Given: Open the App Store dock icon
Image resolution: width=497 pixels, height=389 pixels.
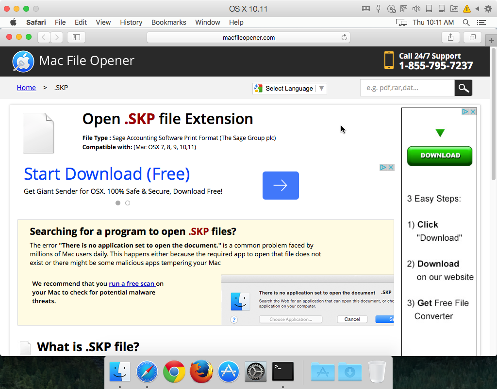Looking at the screenshot, I should pos(228,372).
